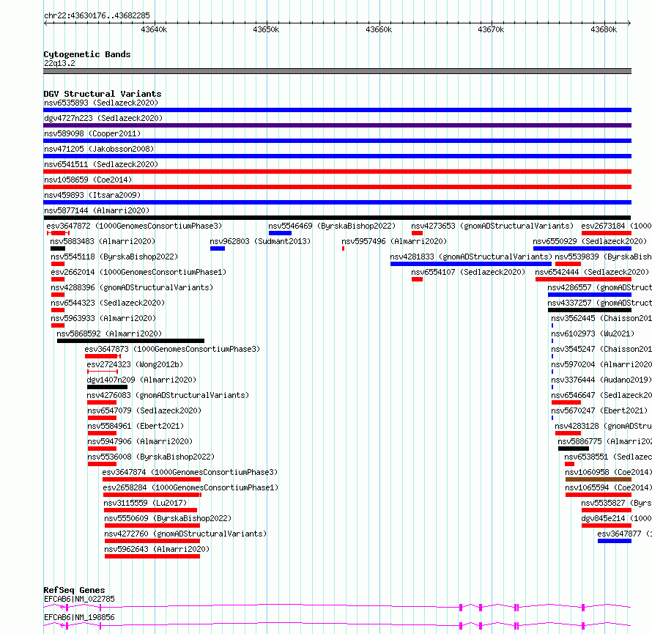This screenshot has height=634, width=652.
Task: Select the nsv1060958 brown variant bar
Action: [x=599, y=479]
